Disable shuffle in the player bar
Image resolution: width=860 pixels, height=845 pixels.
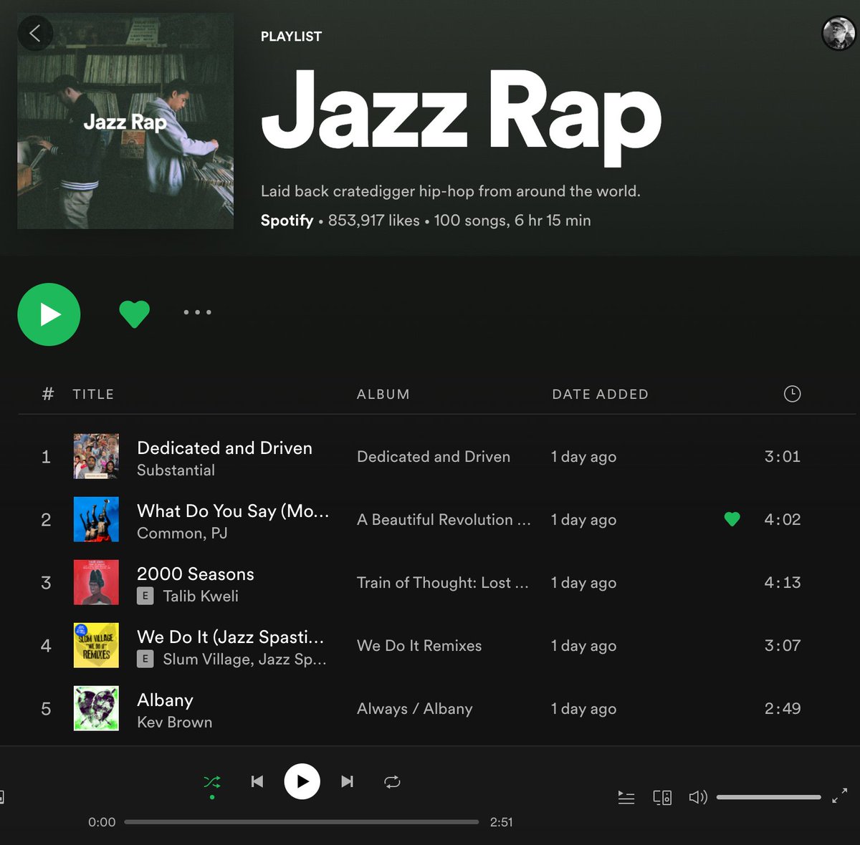(x=211, y=781)
